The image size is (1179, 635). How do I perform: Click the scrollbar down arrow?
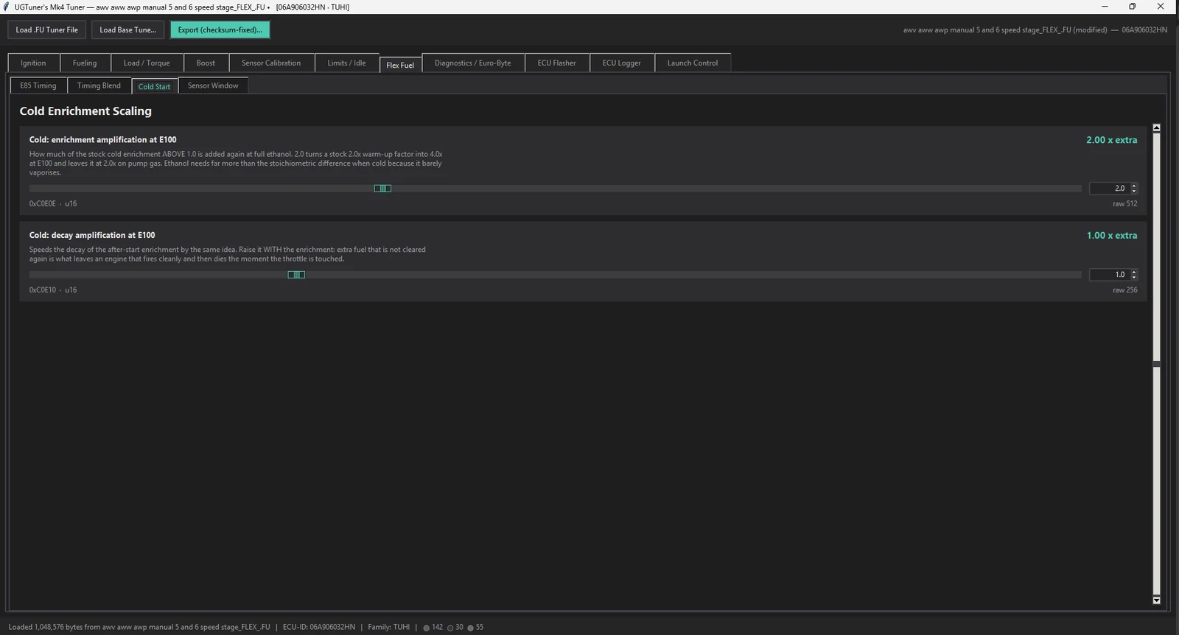(x=1156, y=600)
